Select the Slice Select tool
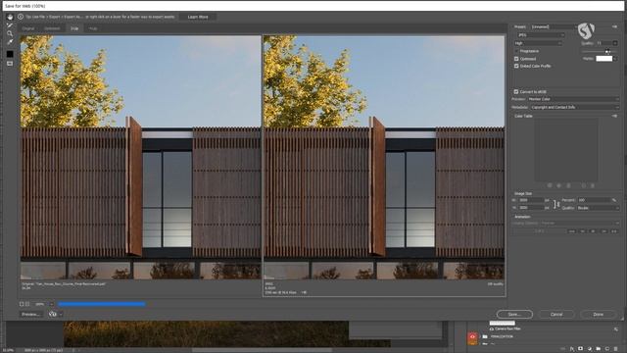Image resolution: width=627 pixels, height=353 pixels. click(10, 25)
